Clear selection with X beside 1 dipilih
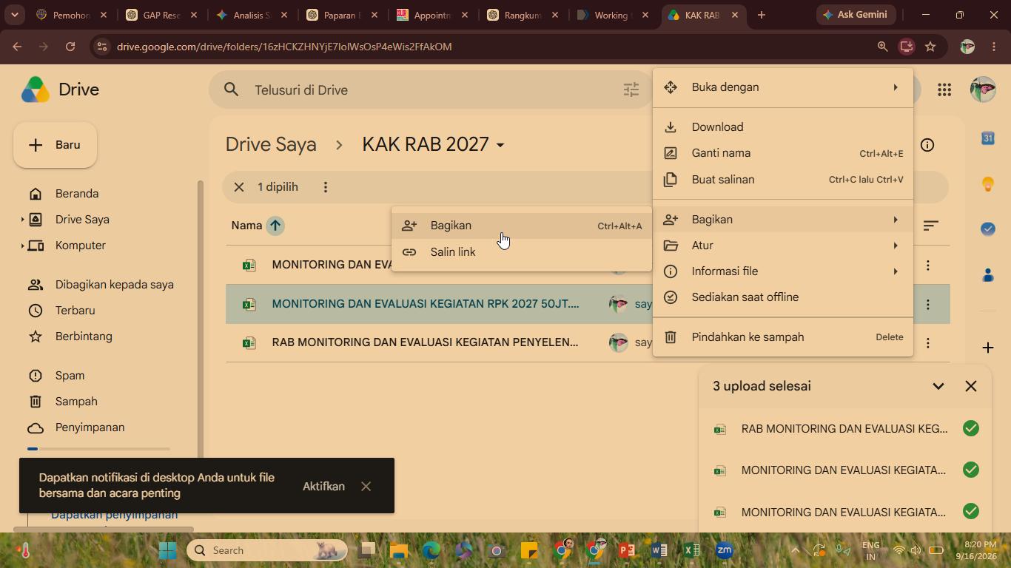 238,187
